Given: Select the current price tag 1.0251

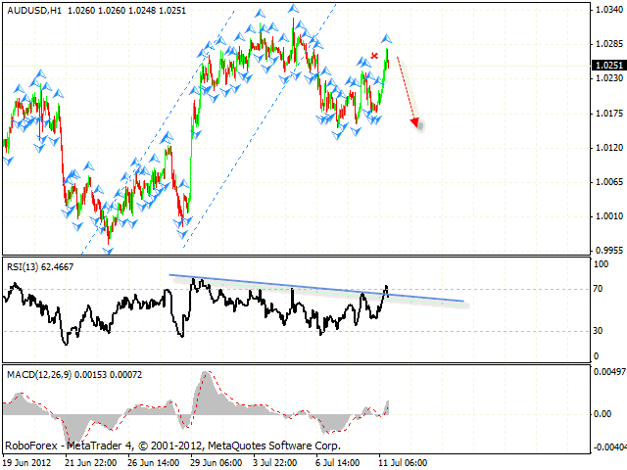Looking at the screenshot, I should (x=606, y=65).
